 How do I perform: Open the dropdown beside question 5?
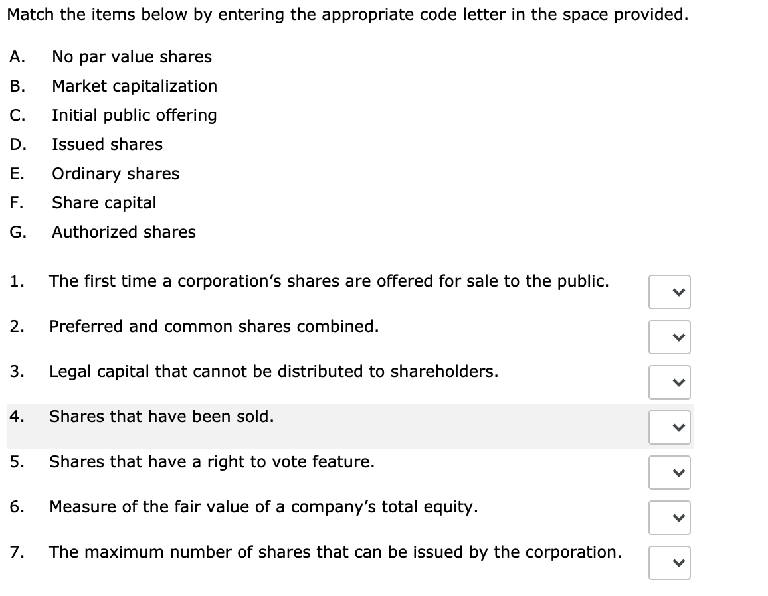(669, 473)
